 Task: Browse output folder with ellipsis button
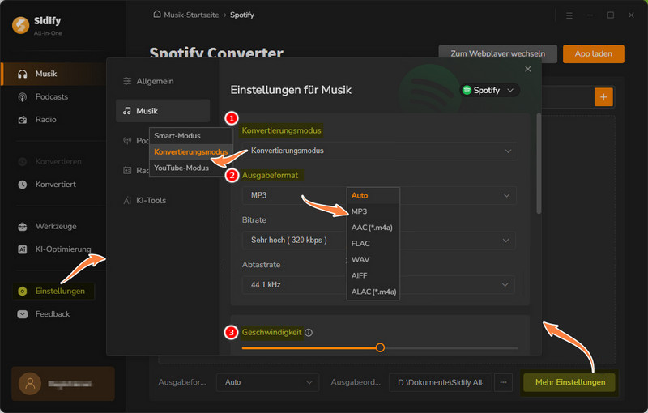[x=503, y=382]
